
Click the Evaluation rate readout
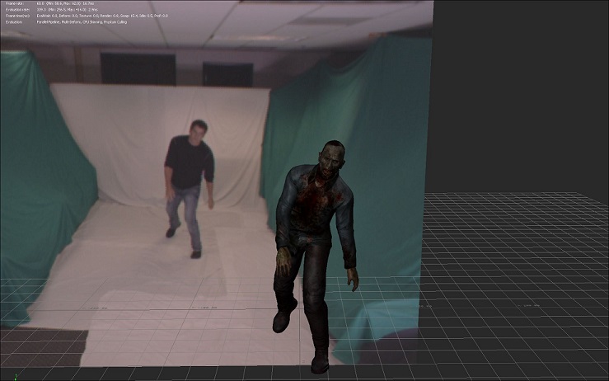tap(58, 10)
